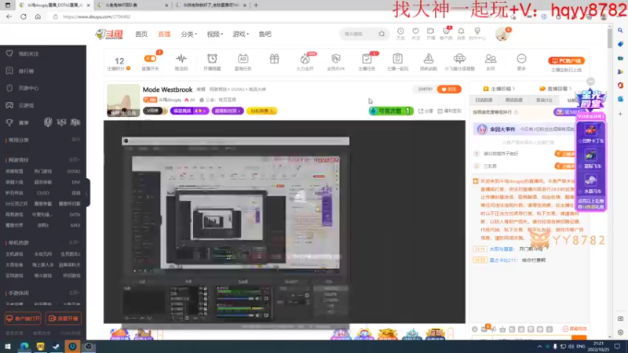Open the clipboard document toolbar icon
Image resolution: width=628 pixels, height=353 pixels.
click(x=397, y=60)
